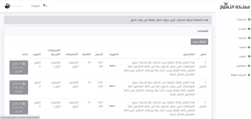Screen dimensions: 251x119
Task: Open الموردين in the sidebar menu
Action: 242,29
